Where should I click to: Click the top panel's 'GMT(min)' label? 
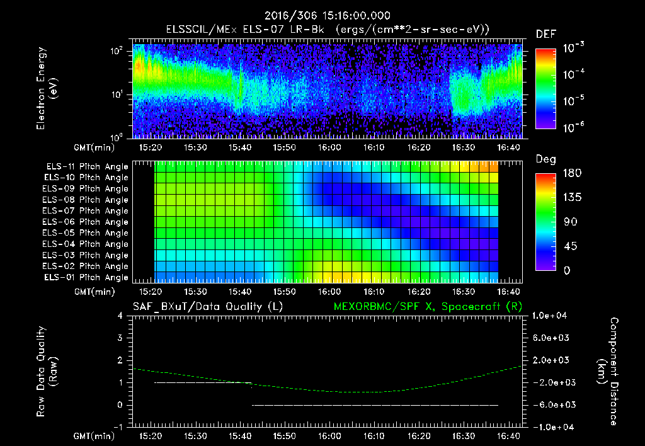tap(94, 147)
